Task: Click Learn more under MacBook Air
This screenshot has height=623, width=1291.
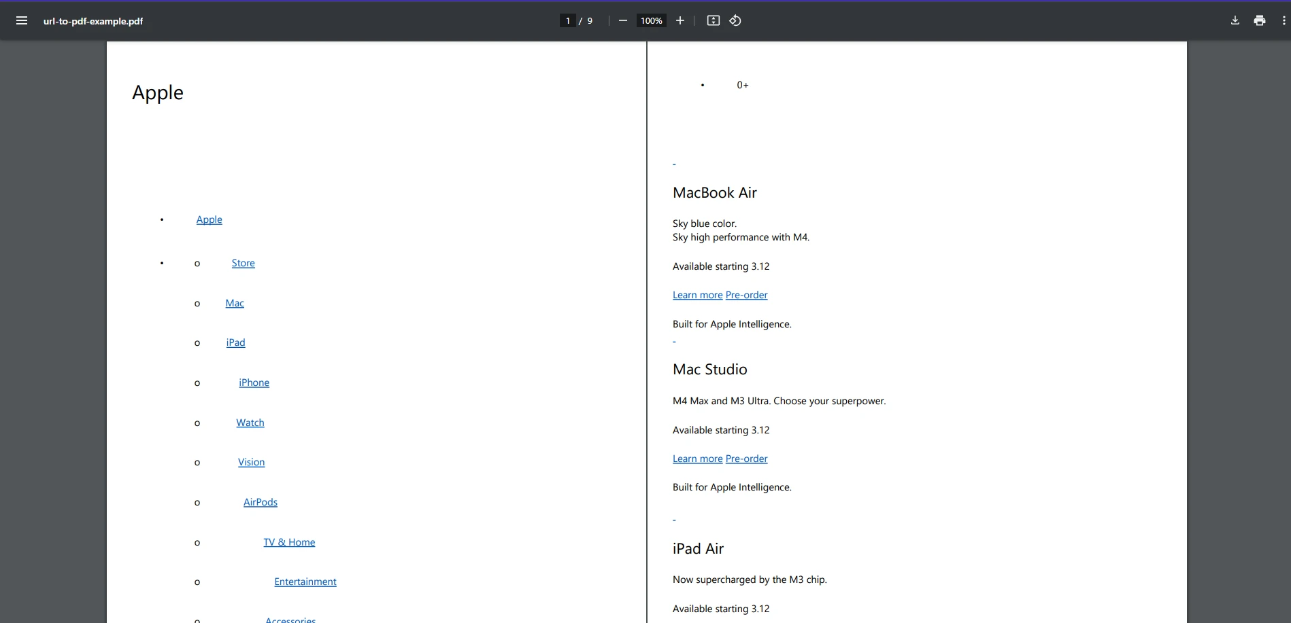Action: pyautogui.click(x=697, y=295)
